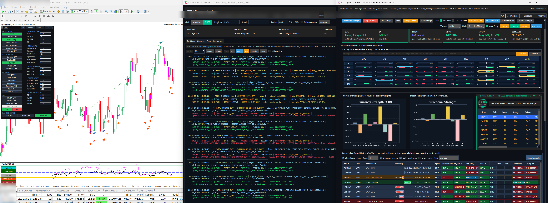Open the Navigator star-folder icon
The width and height of the screenshot is (548, 203).
coord(26,11)
